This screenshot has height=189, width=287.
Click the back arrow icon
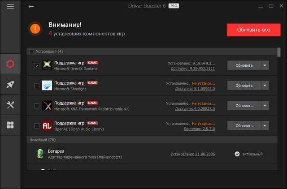click(31, 7)
